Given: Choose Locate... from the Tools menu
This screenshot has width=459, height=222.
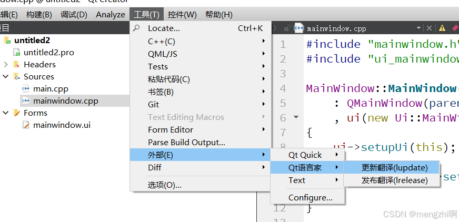Looking at the screenshot, I should point(201,28).
